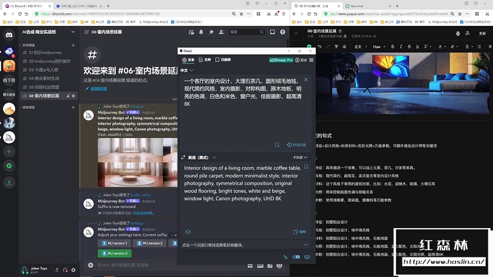Expand server name dropdown AI合成·商业实战班
Screen dimensions: 493x277
73,32
